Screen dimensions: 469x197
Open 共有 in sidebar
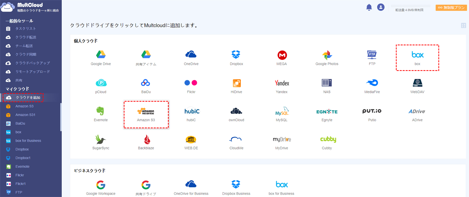click(19, 80)
